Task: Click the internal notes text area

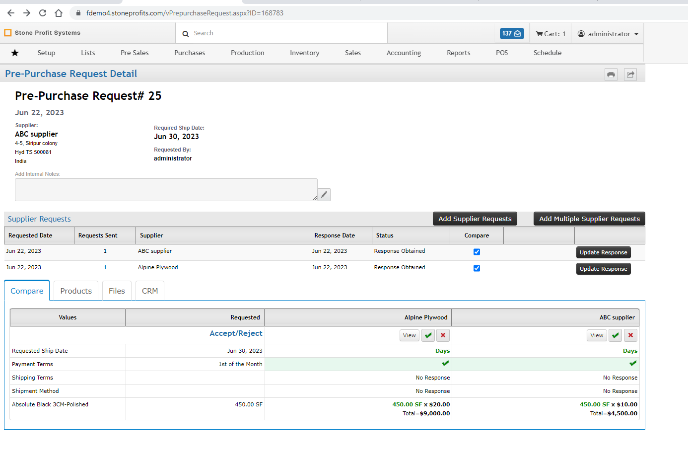Action: (166, 190)
